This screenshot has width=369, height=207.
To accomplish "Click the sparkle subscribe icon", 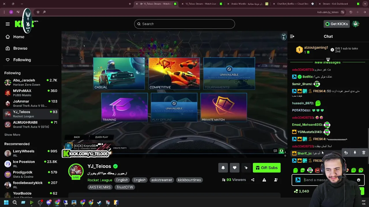I will pyautogui.click(x=246, y=168).
